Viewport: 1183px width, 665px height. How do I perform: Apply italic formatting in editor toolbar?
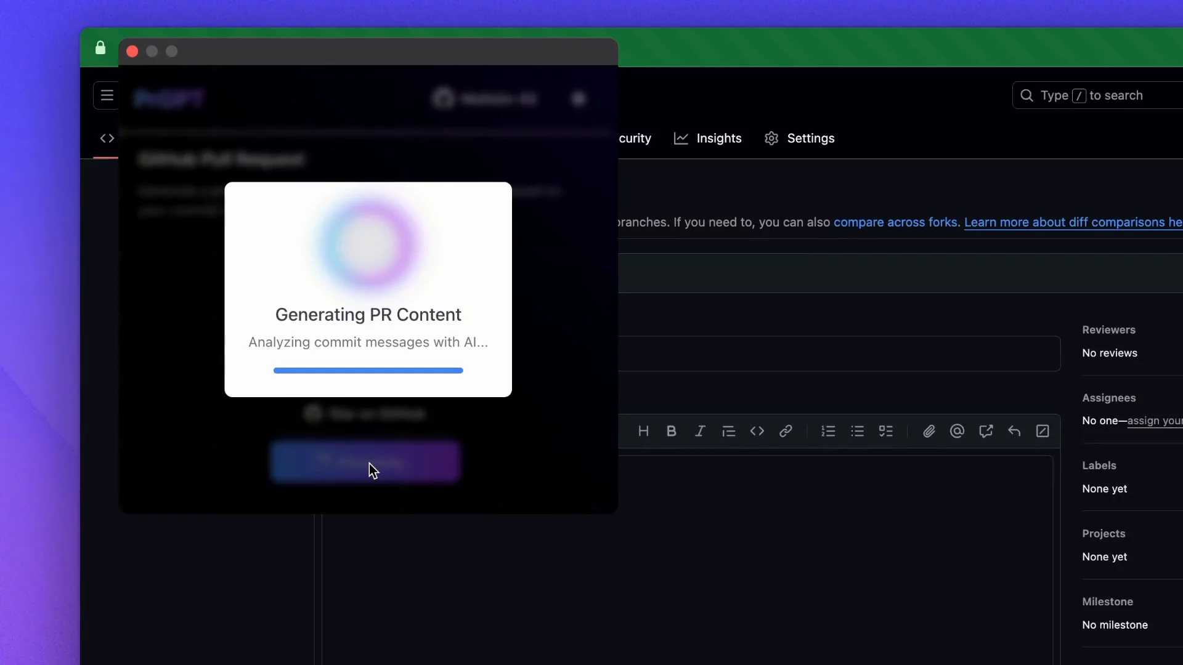pyautogui.click(x=700, y=431)
